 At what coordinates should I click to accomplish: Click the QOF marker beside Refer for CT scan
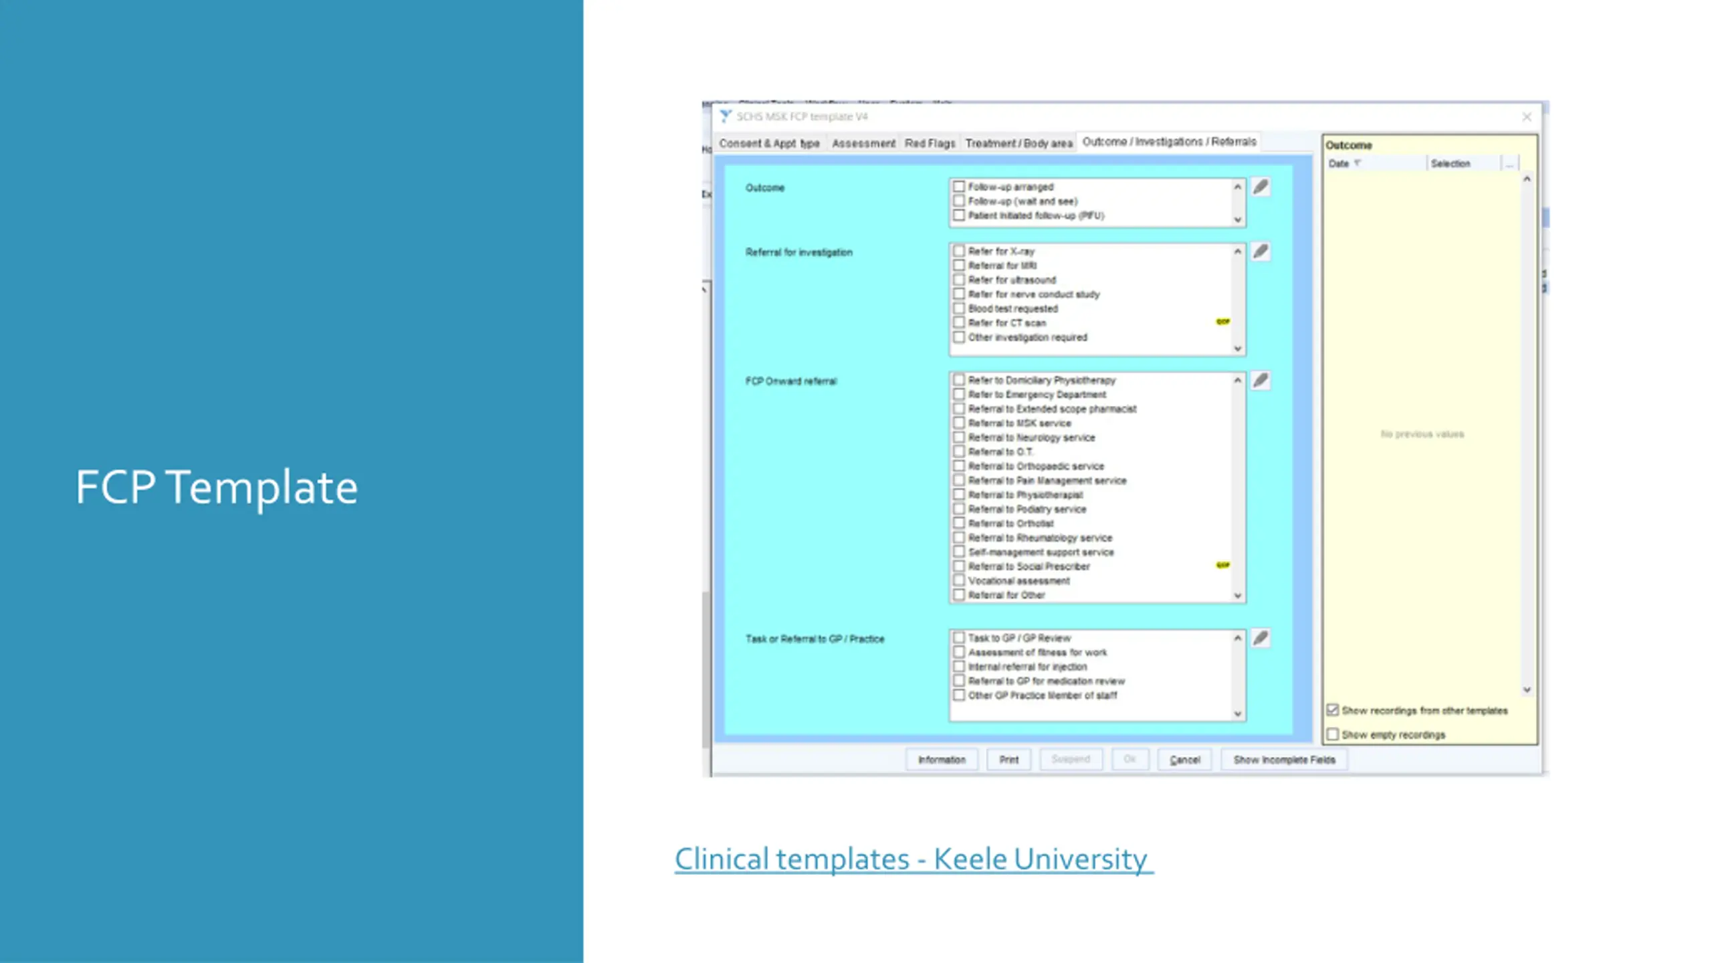click(x=1222, y=322)
